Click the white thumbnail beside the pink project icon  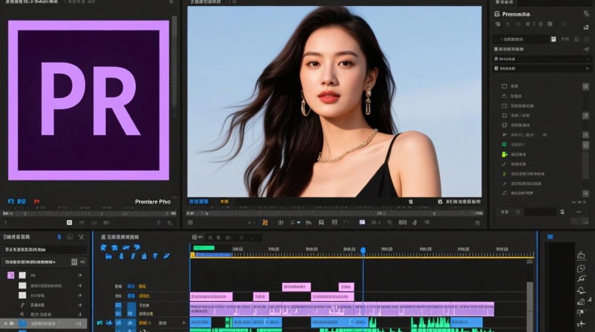pos(22,275)
